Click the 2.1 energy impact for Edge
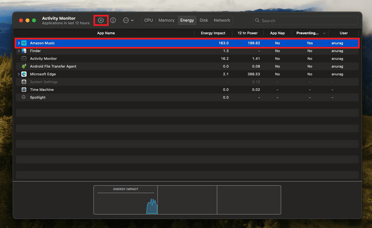This screenshot has height=228, width=372. pyautogui.click(x=225, y=74)
